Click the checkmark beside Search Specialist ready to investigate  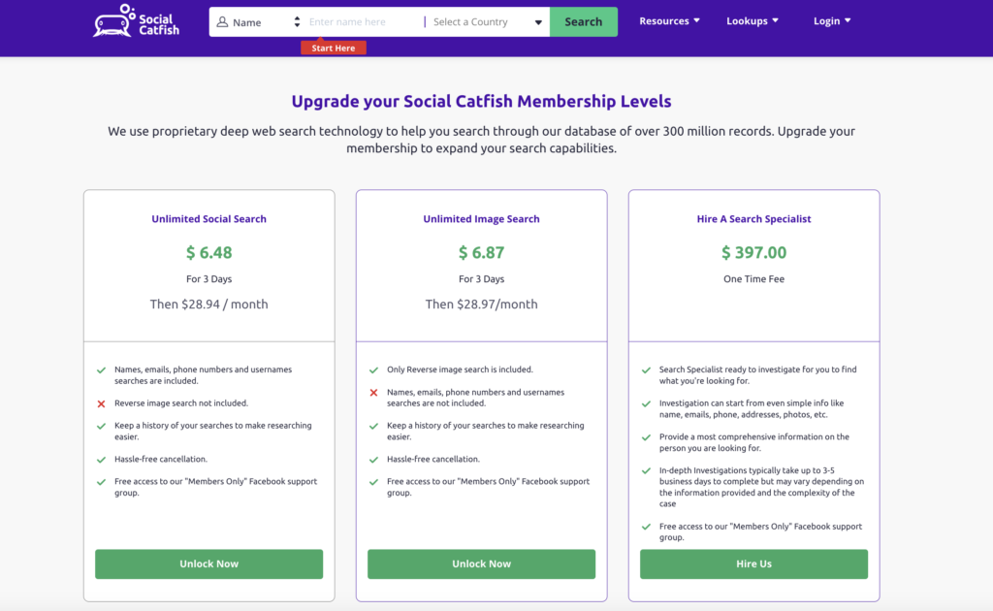tap(648, 370)
